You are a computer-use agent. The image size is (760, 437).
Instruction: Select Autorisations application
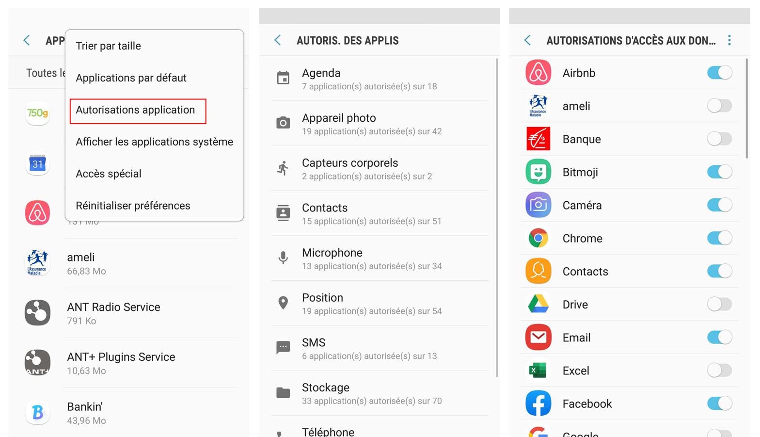pos(138,111)
